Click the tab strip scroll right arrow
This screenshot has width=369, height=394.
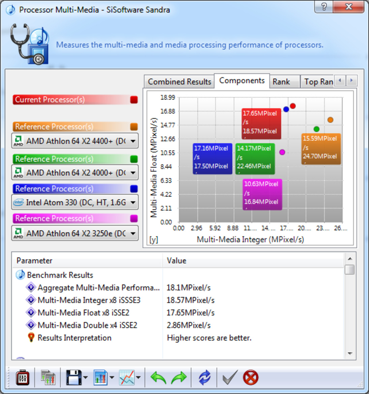pyautogui.click(x=351, y=81)
